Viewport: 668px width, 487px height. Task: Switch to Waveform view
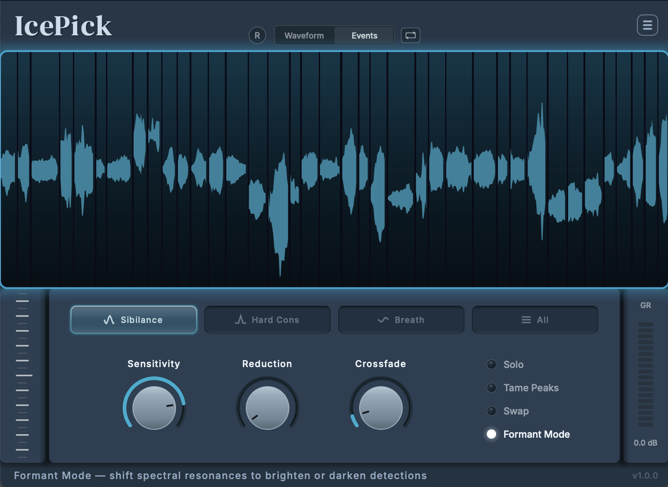(304, 35)
